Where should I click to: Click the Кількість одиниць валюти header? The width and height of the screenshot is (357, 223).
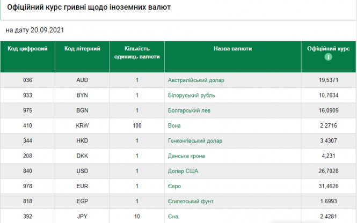pos(137,52)
